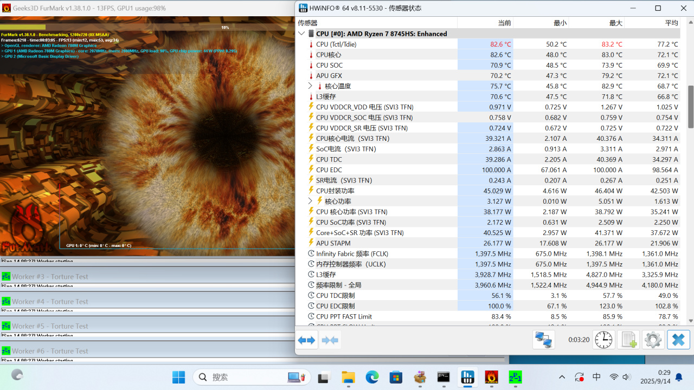Show hidden system tray icons
Image resolution: width=694 pixels, height=390 pixels.
point(562,377)
